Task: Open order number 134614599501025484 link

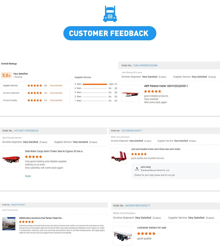Action: tap(145, 65)
